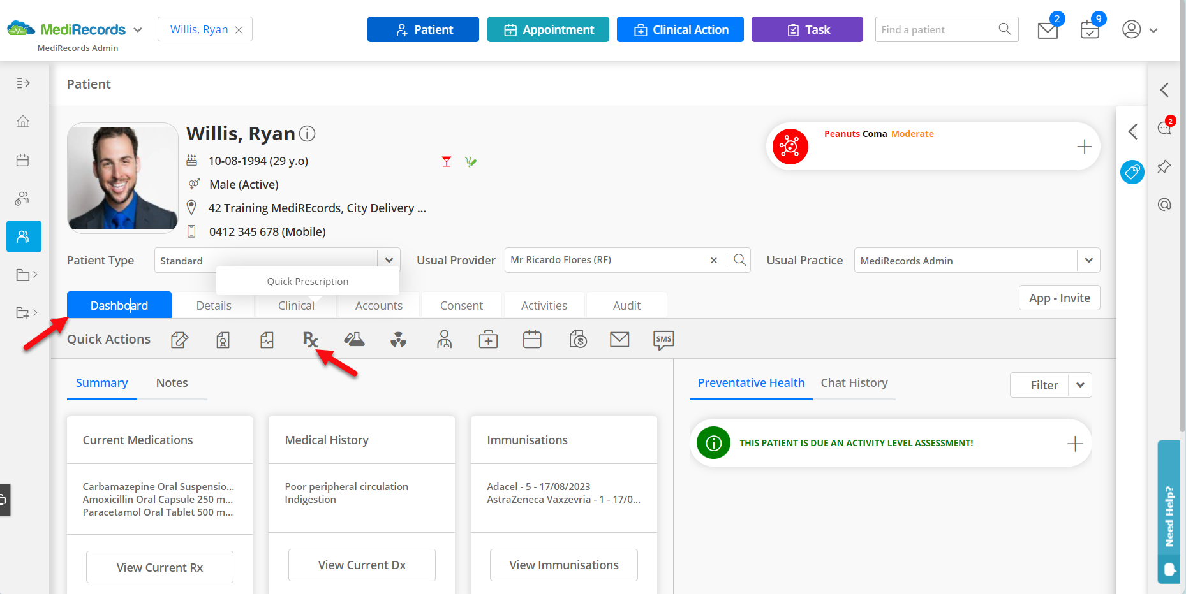1186x594 pixels.
Task: Open the Filter dropdown arrow
Action: click(x=1080, y=385)
